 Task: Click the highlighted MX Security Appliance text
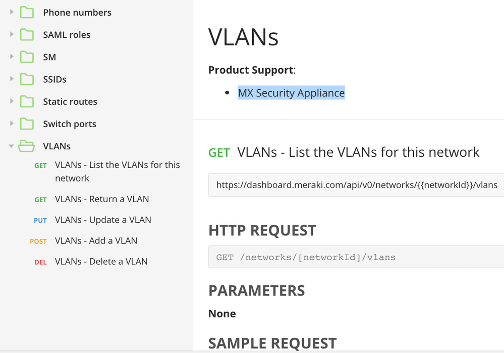(291, 93)
